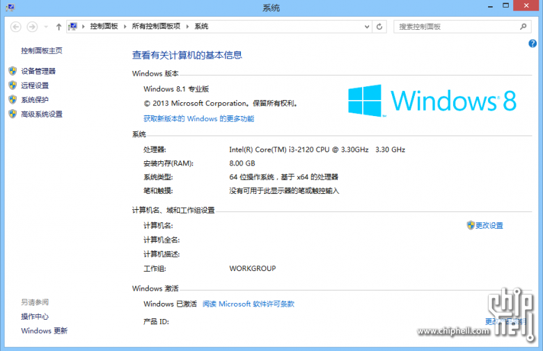Image resolution: width=543 pixels, height=351 pixels.
Task: Open 控制面板主页 link
Action: click(42, 51)
